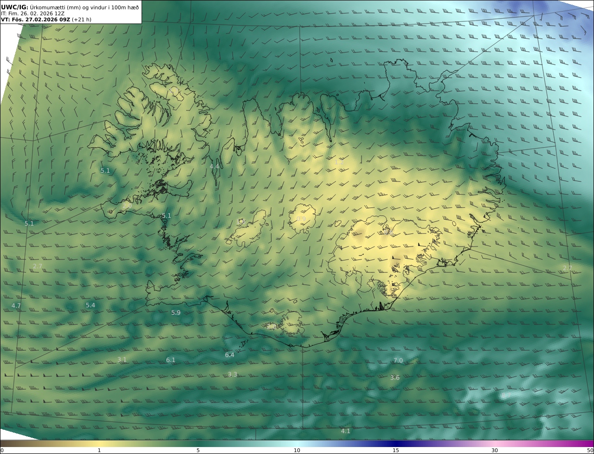Select the 1 tick label on the color scale

click(x=99, y=450)
